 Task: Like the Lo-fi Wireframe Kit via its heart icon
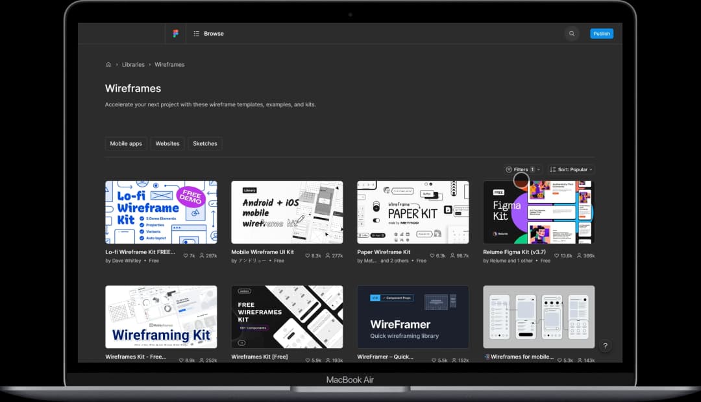point(186,255)
